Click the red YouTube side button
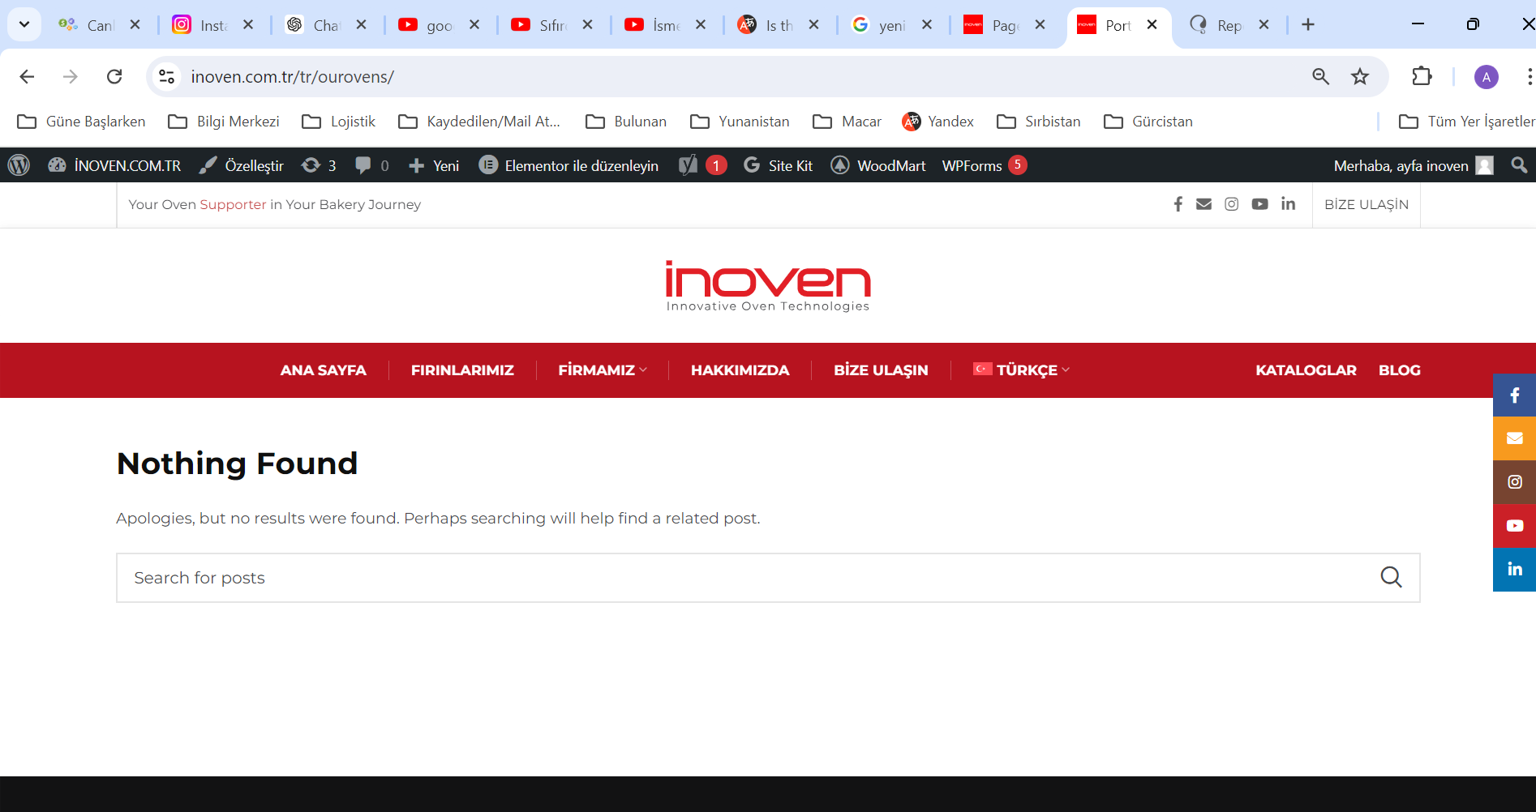Image resolution: width=1536 pixels, height=812 pixels. pyautogui.click(x=1514, y=526)
